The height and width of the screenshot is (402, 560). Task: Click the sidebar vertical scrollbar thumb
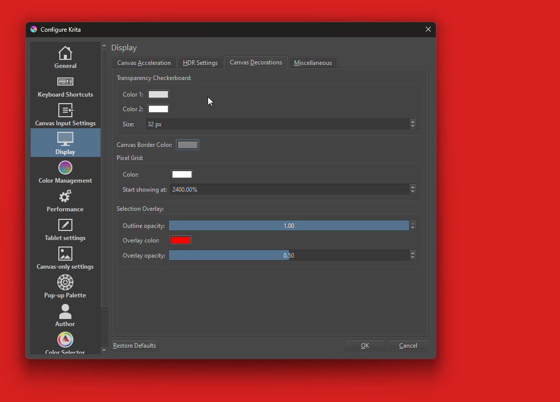tap(104, 178)
